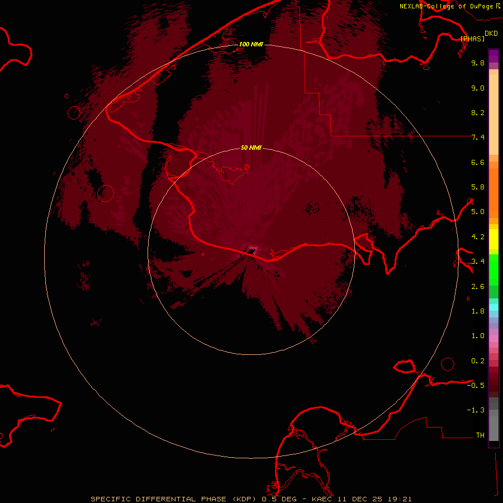503x503 pixels.
Task: Click the 0.2 scale value
Action: pos(478,361)
